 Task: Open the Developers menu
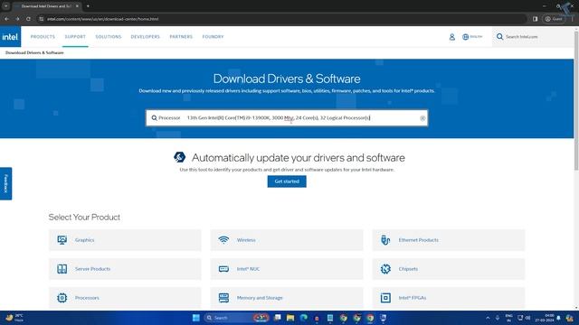click(145, 37)
